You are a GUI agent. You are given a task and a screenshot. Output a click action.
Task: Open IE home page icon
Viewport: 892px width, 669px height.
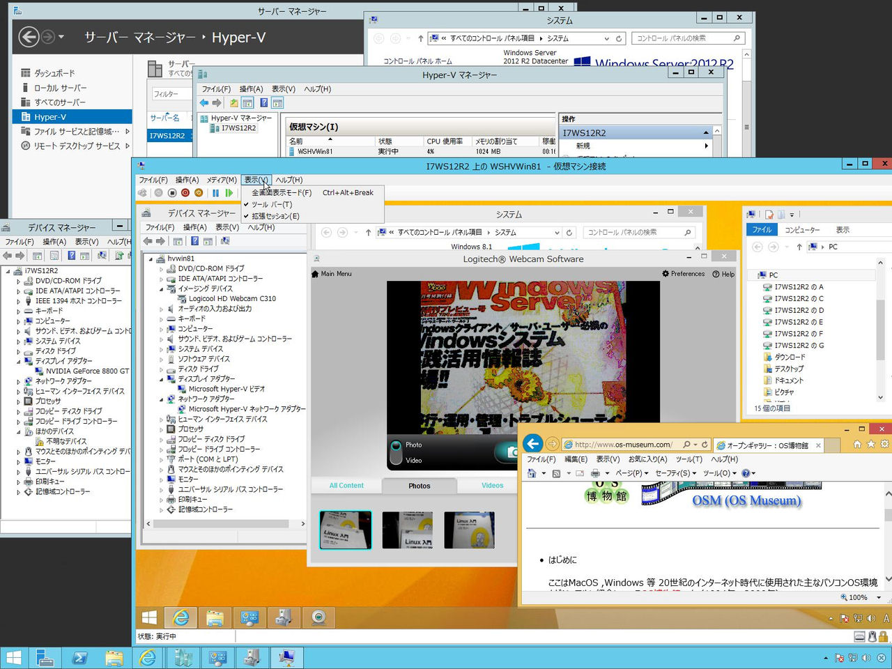(x=857, y=445)
